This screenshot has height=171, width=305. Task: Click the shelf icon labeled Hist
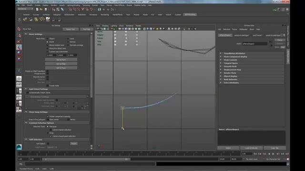(48, 19)
